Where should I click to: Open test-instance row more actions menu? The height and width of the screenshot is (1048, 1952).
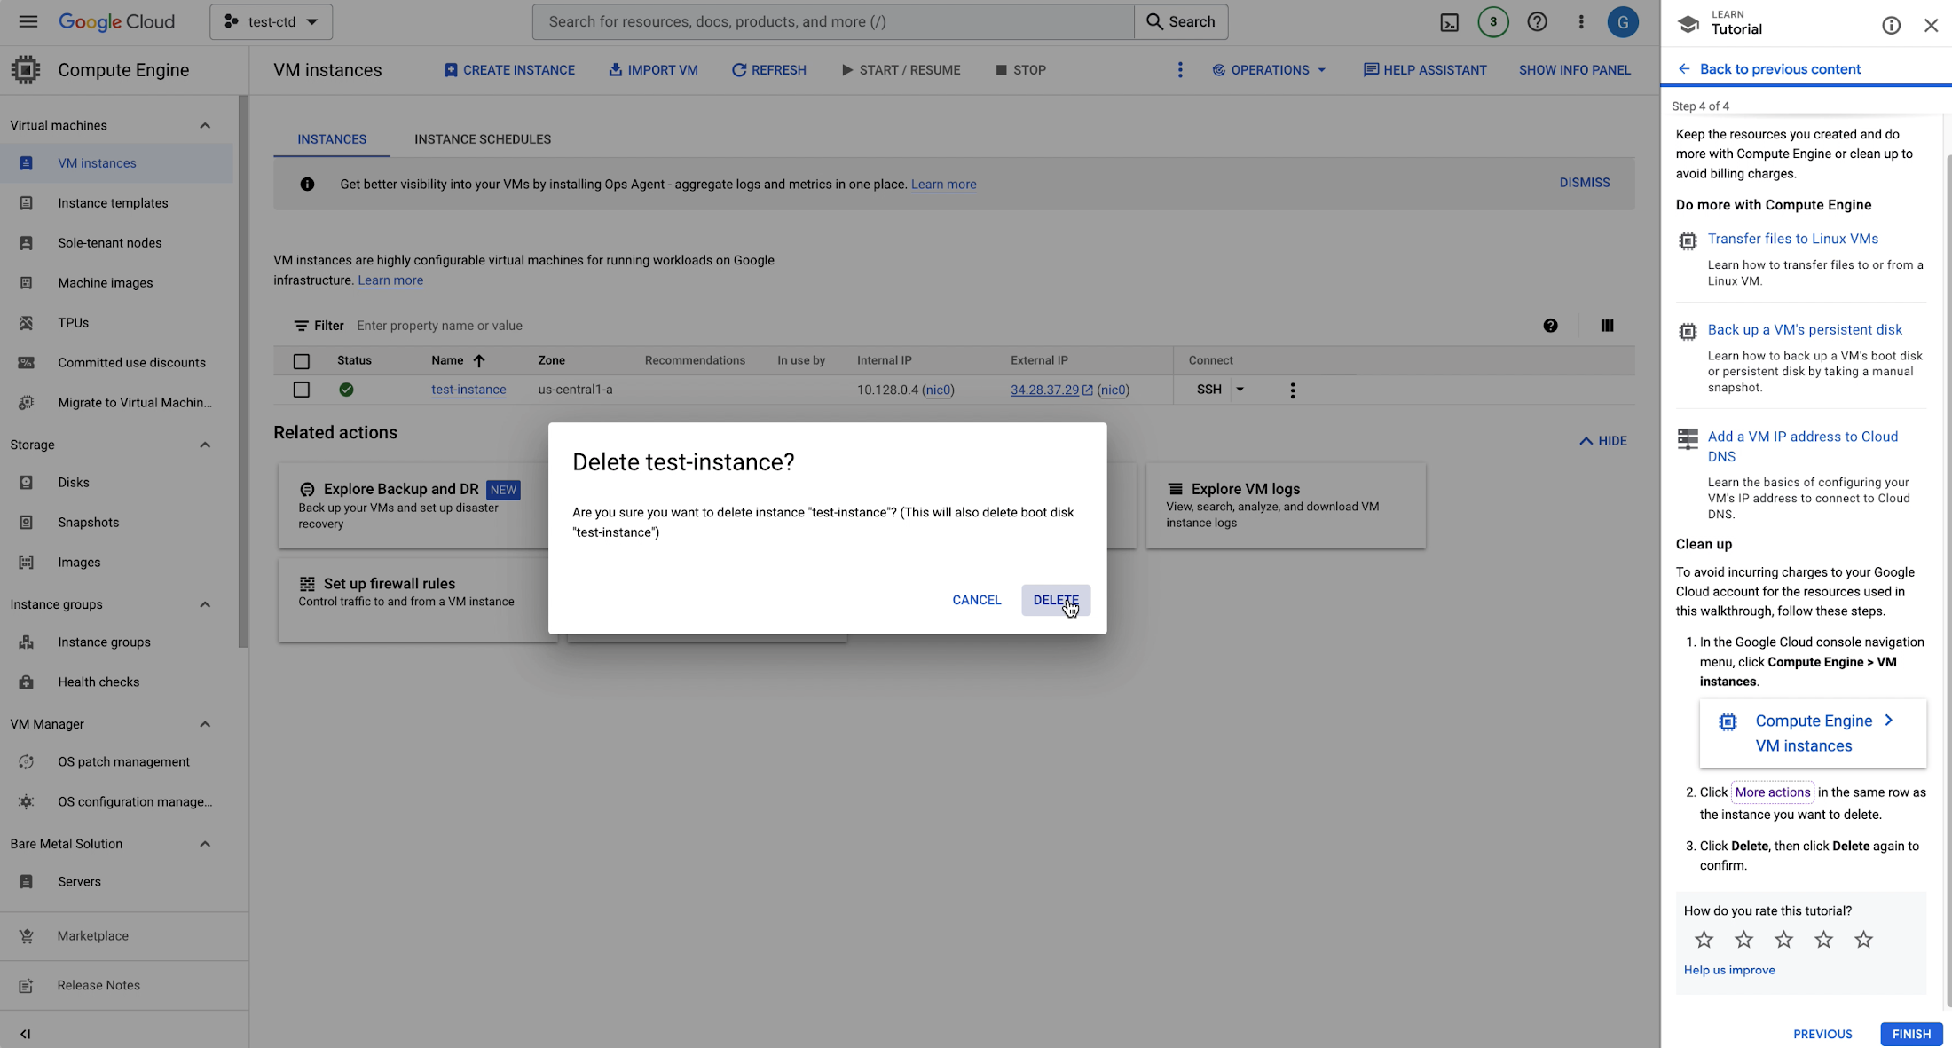coord(1293,390)
